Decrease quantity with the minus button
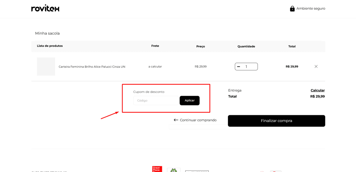356x172 pixels. coord(238,67)
